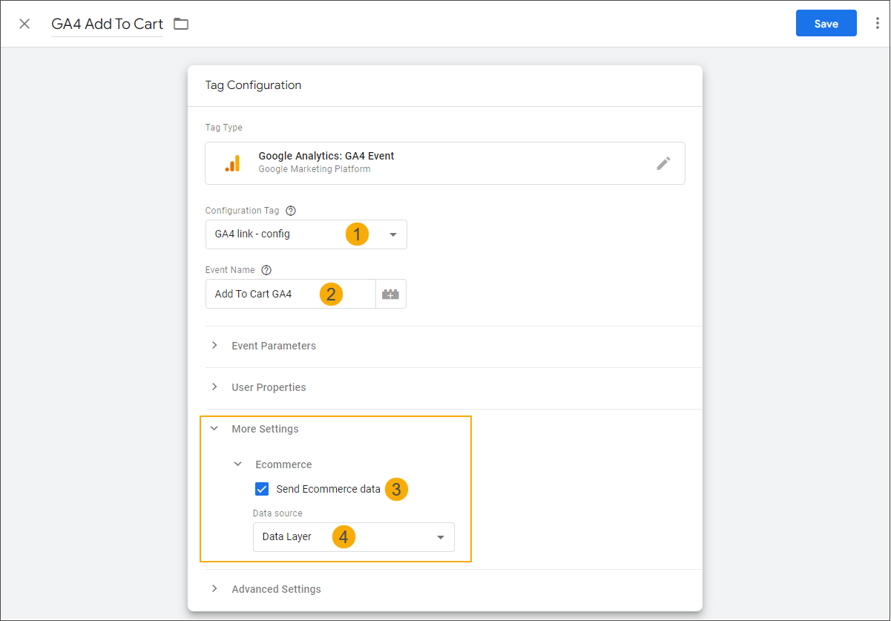Click the pencil icon to edit tag type
Image resolution: width=891 pixels, height=621 pixels.
click(x=663, y=162)
